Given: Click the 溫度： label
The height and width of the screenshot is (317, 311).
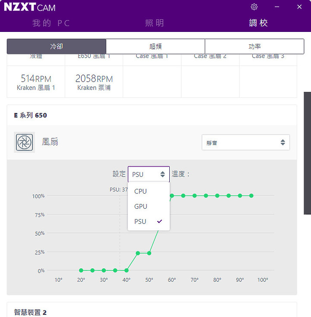Looking at the screenshot, I should pyautogui.click(x=181, y=174).
